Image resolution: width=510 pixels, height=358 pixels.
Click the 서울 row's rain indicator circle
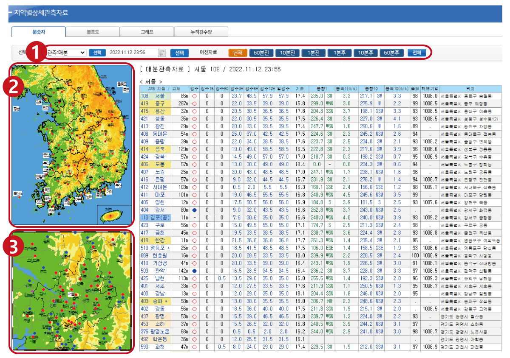[194, 96]
